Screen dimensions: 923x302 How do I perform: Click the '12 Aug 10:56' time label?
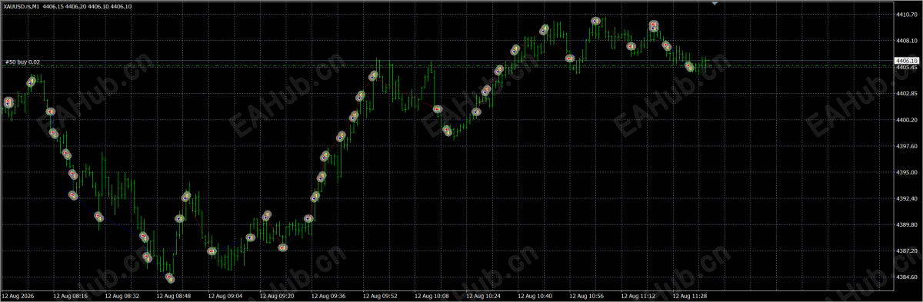587,295
